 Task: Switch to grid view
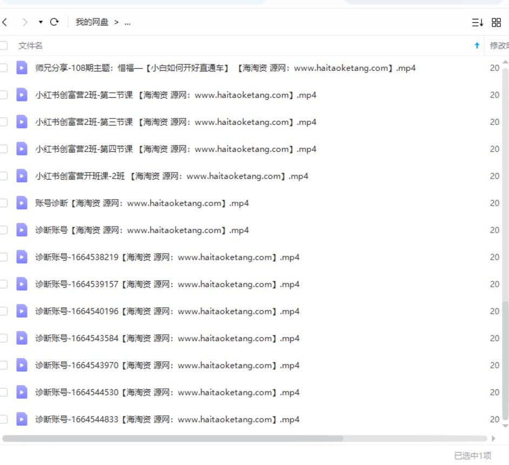pos(496,22)
